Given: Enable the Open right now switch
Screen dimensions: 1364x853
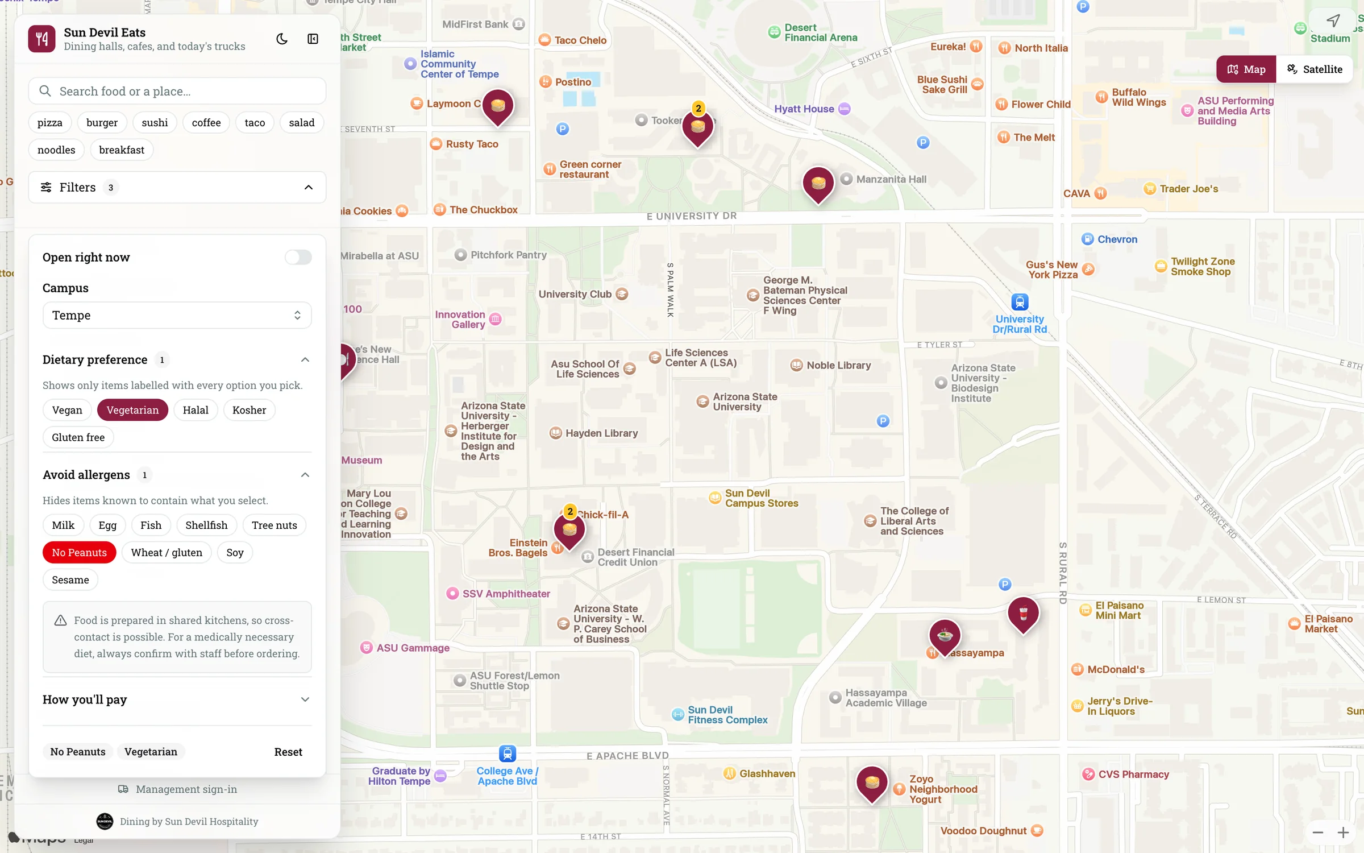Looking at the screenshot, I should tap(298, 257).
